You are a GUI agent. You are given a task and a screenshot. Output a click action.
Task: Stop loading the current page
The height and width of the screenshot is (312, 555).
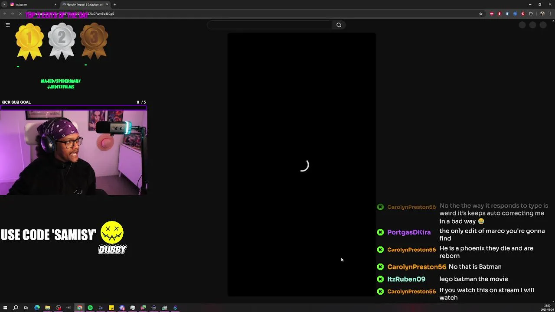[20, 13]
